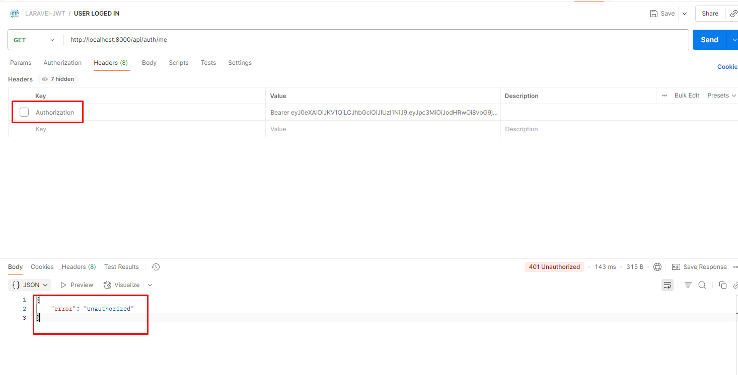
Task: Enable the Authorization header checkbox
Action: (x=24, y=112)
